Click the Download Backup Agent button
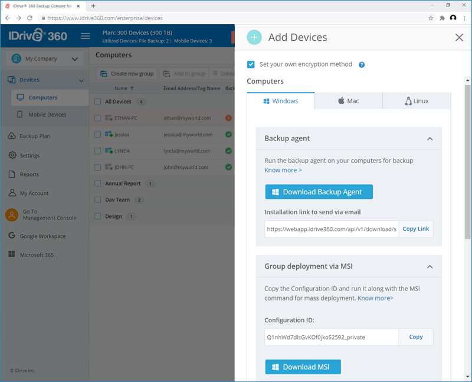472x382 pixels. (x=319, y=192)
